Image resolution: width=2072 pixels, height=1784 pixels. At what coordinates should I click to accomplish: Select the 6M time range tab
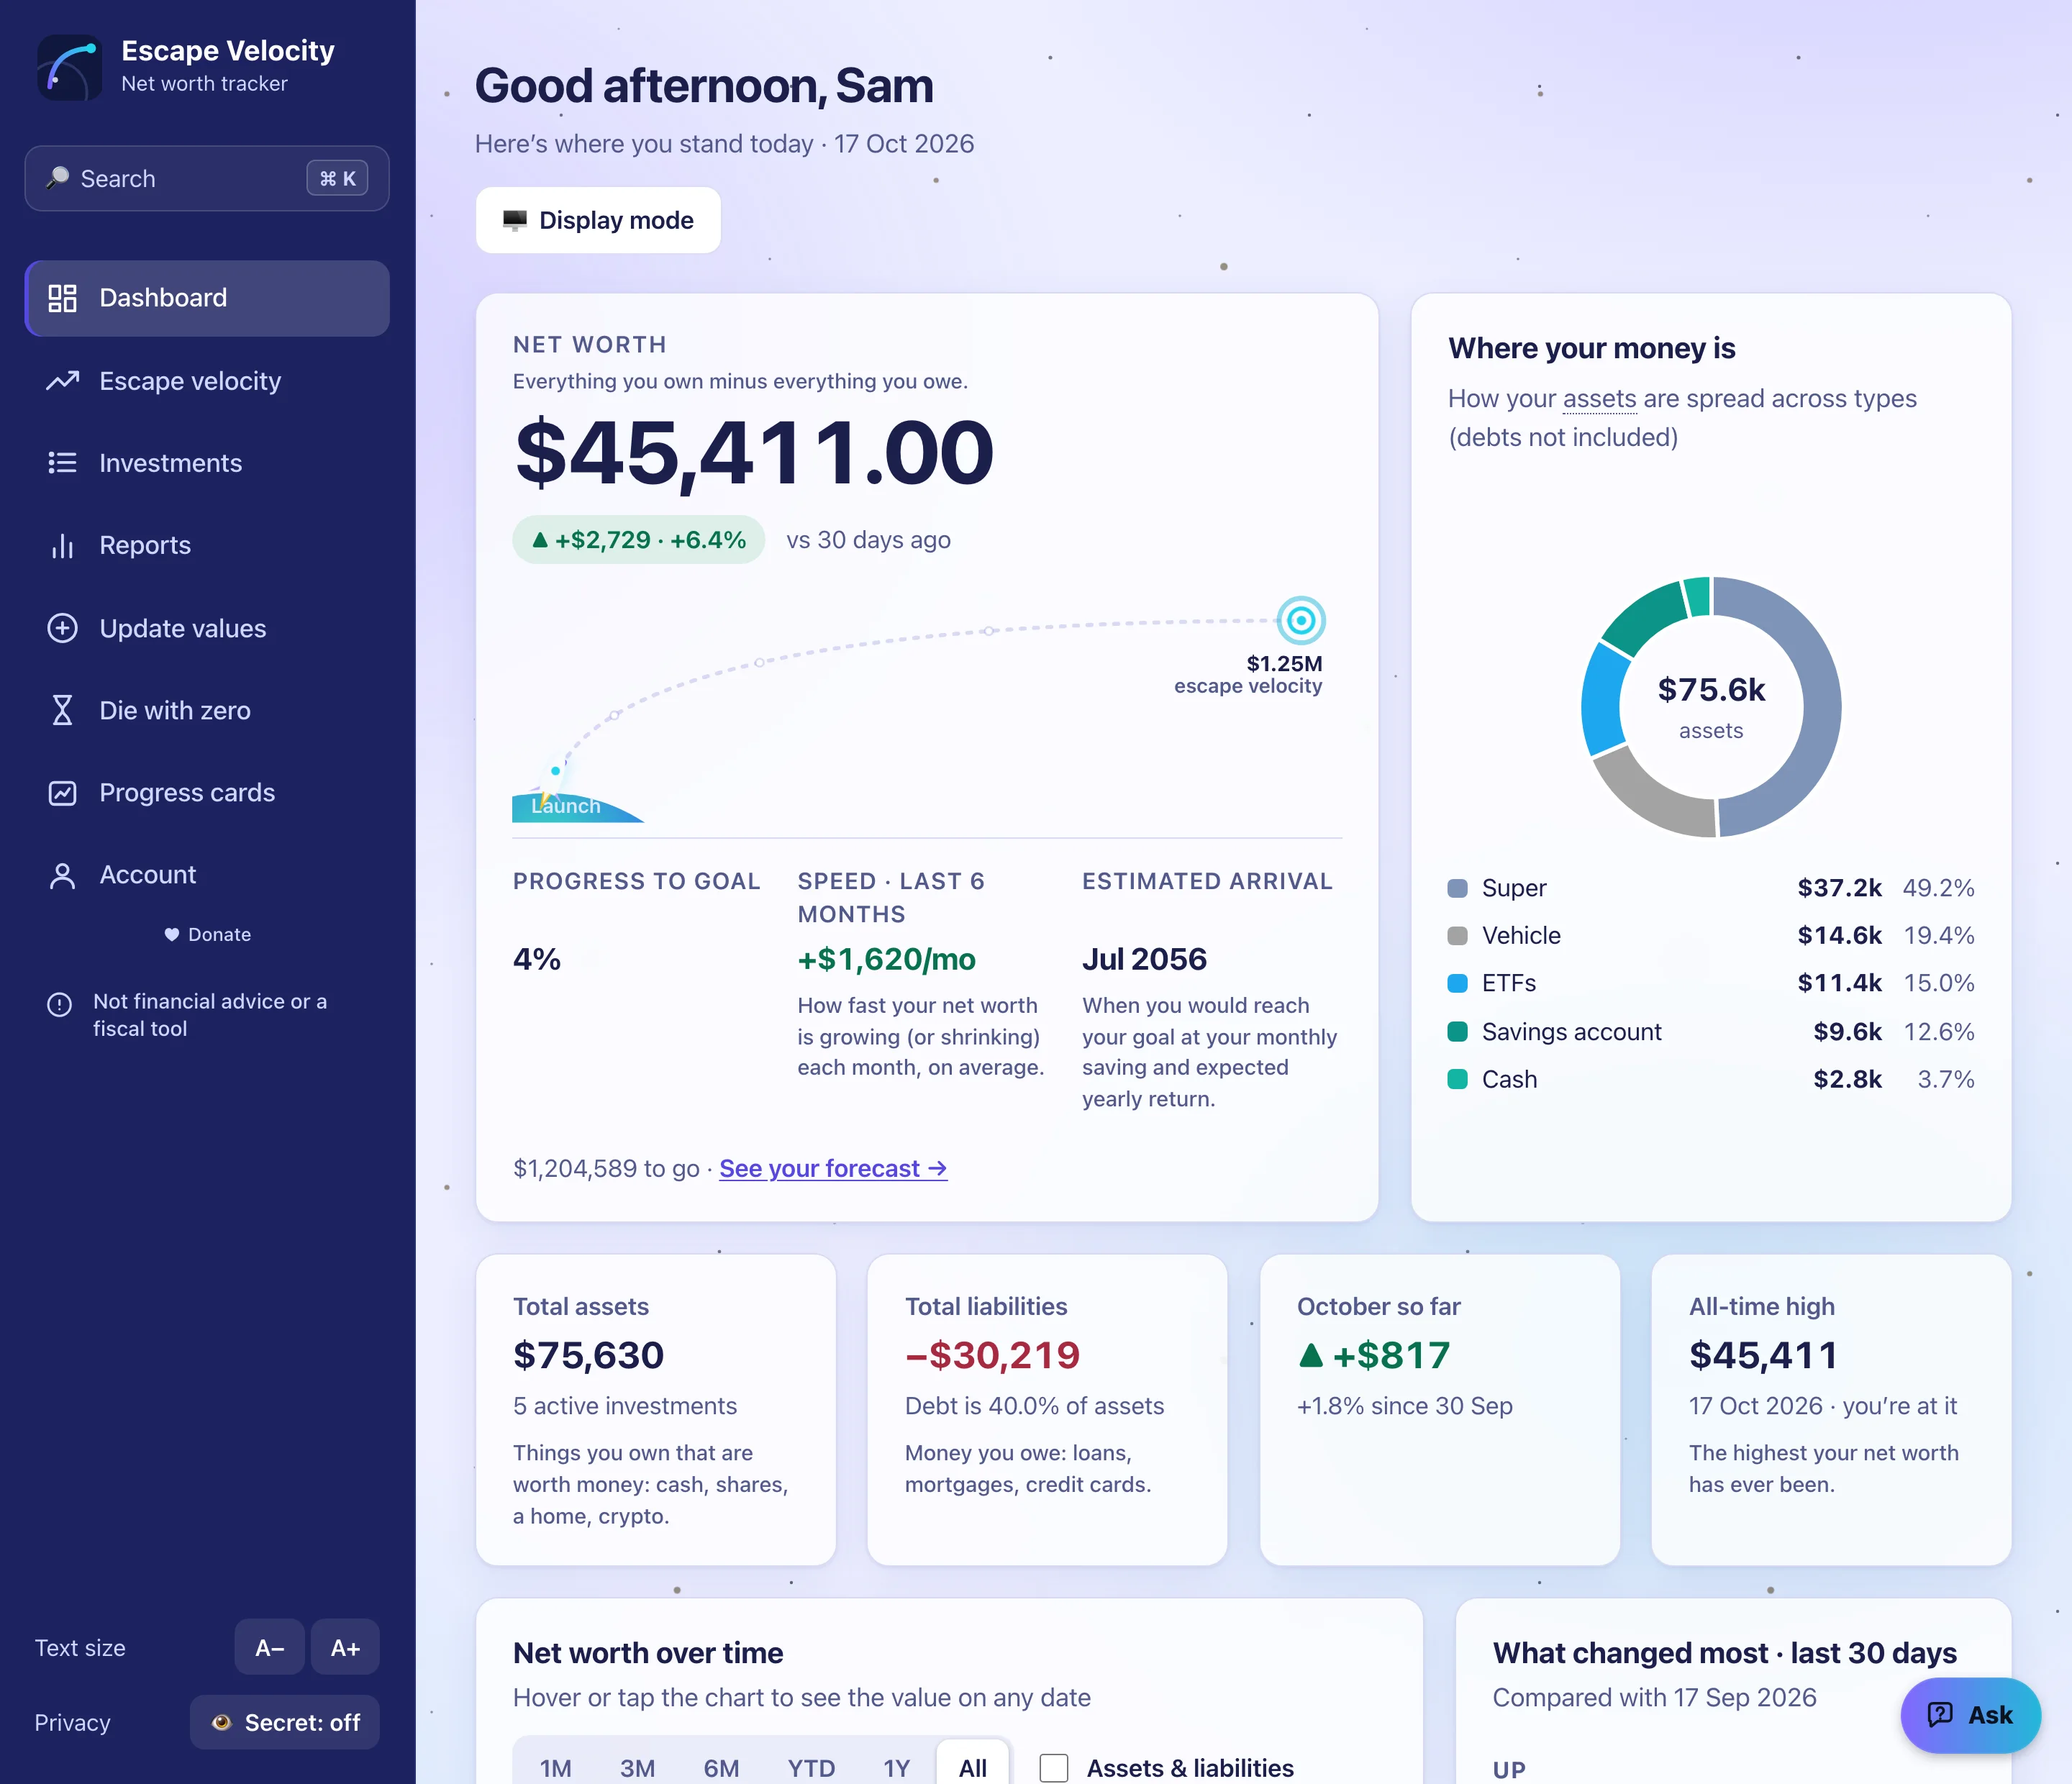tap(721, 1768)
